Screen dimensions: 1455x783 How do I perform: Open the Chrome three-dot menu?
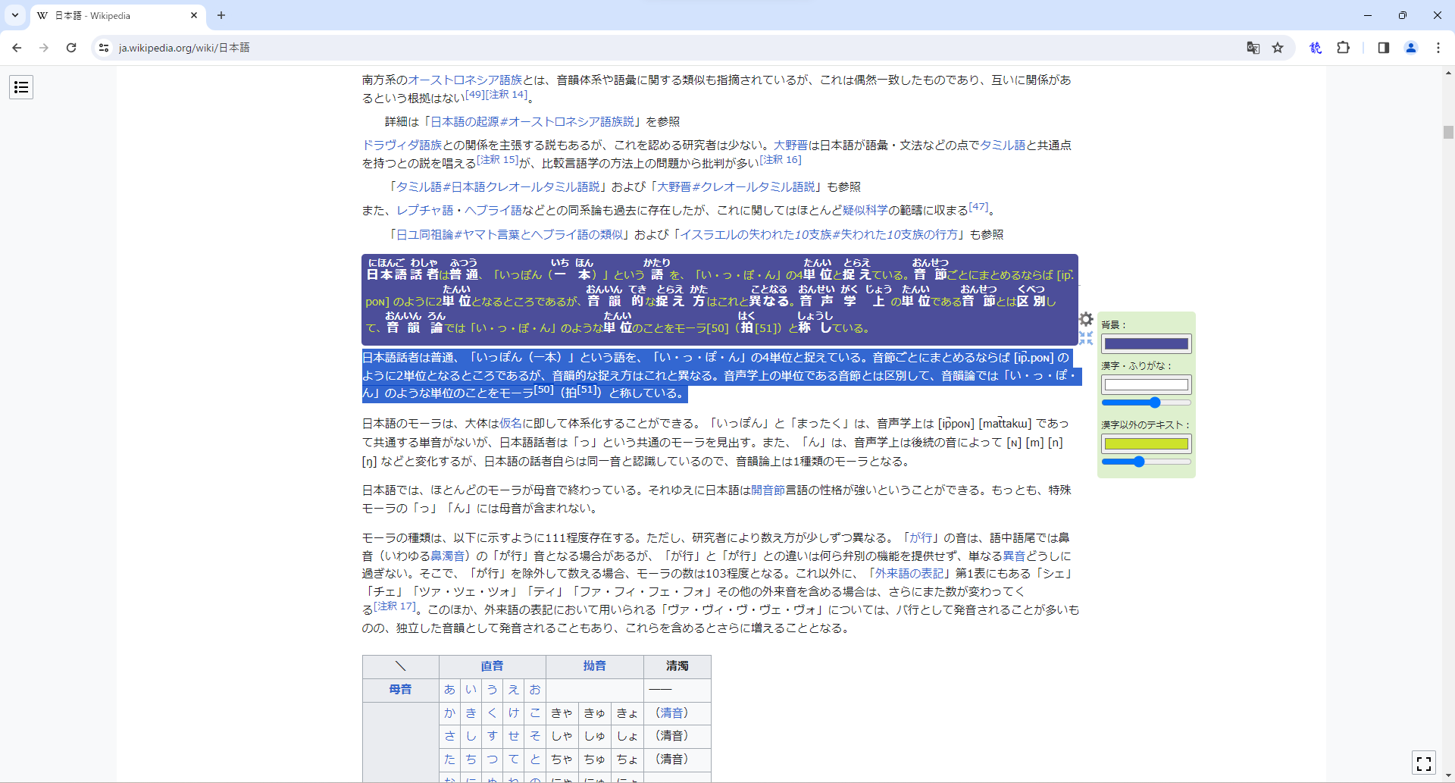(1438, 48)
